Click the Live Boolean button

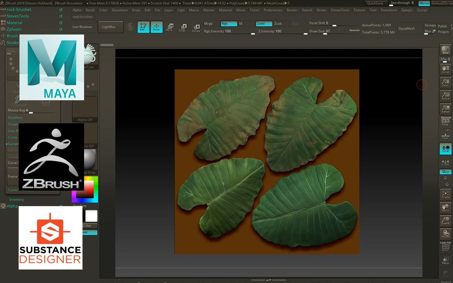pos(82,27)
